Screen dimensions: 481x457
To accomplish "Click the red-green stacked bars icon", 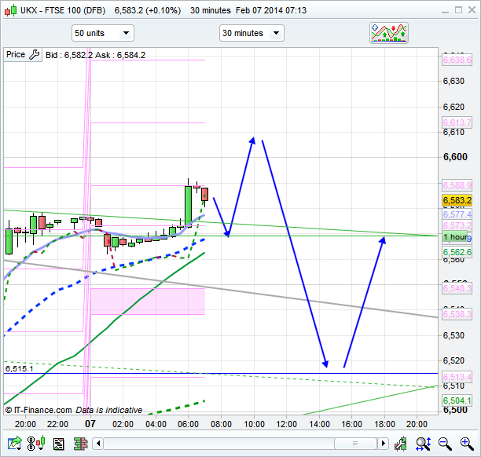I will [79, 444].
